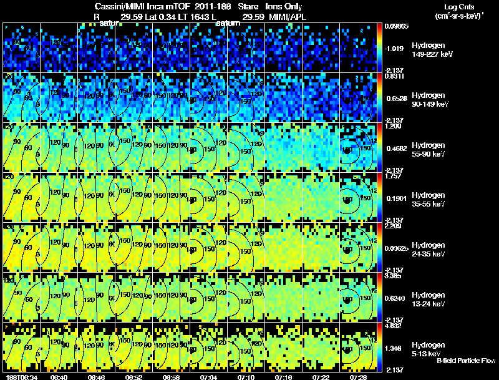The width and height of the screenshot is (499, 380).
Task: Select the 'Lat 0.34' value in header
Action: [x=161, y=17]
